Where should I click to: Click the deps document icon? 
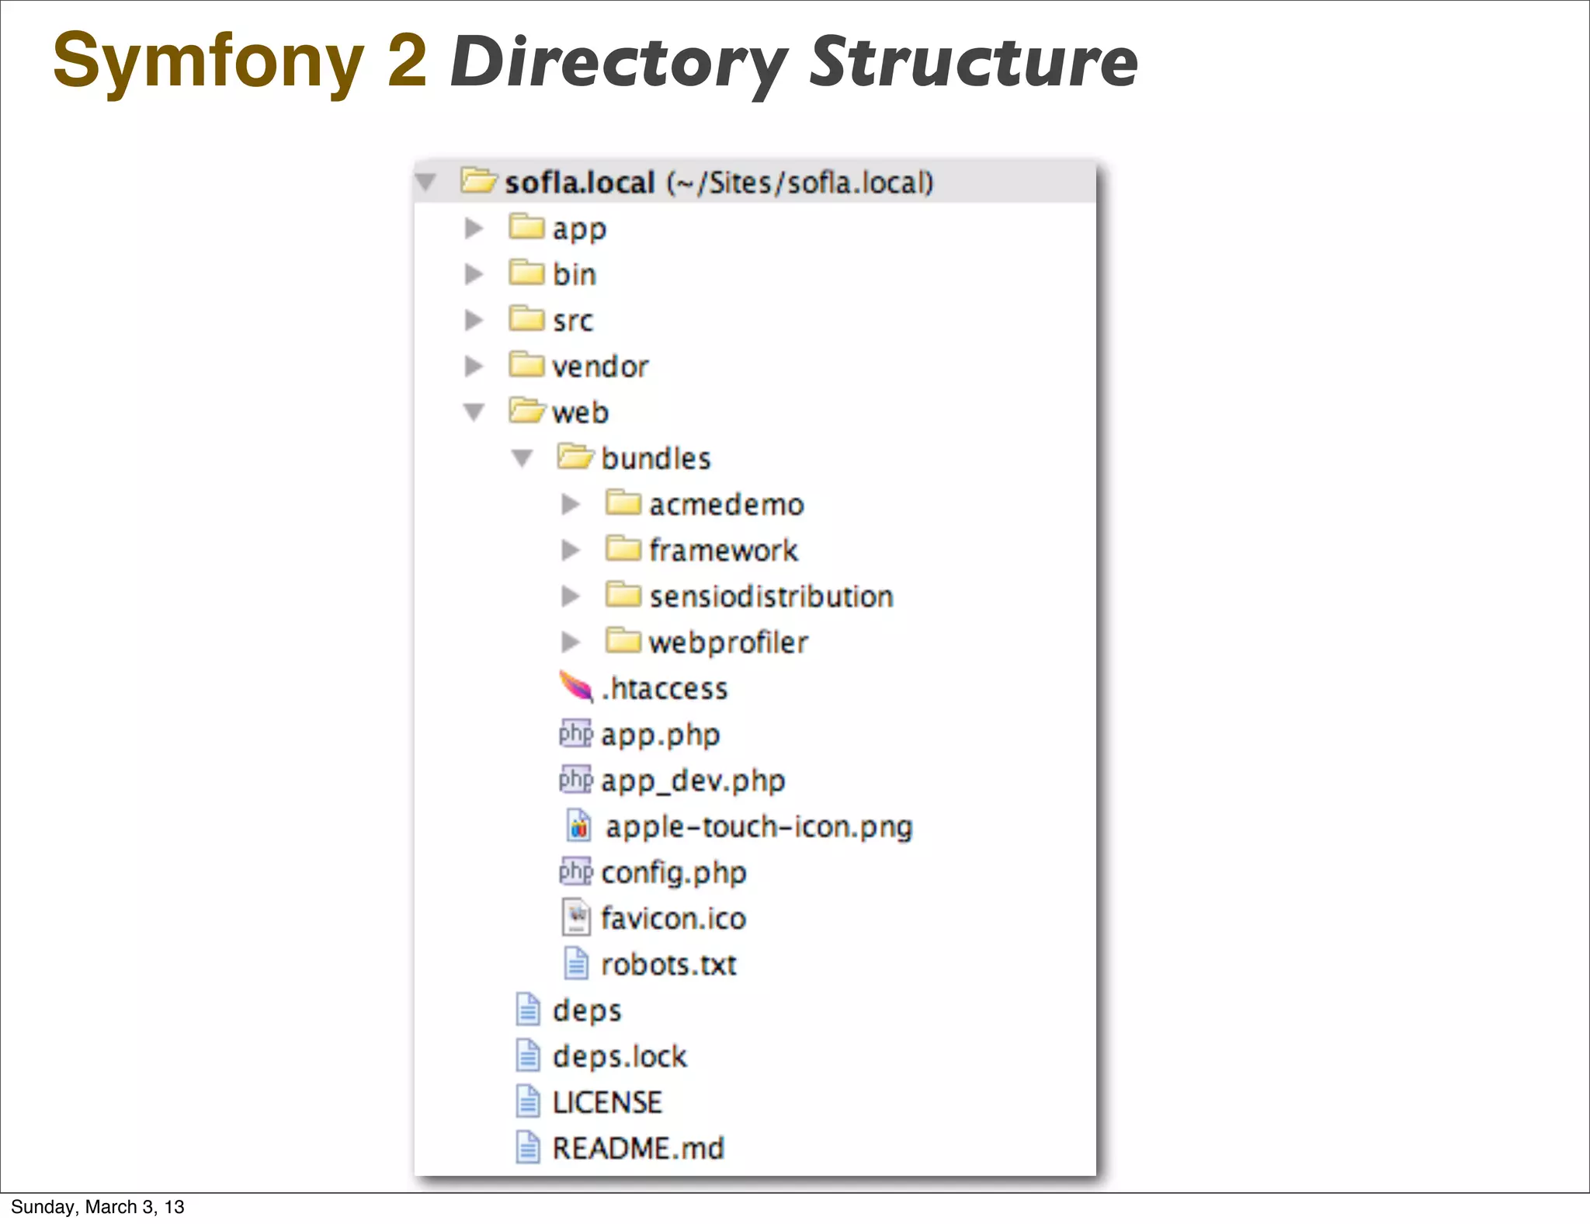coord(528,1009)
